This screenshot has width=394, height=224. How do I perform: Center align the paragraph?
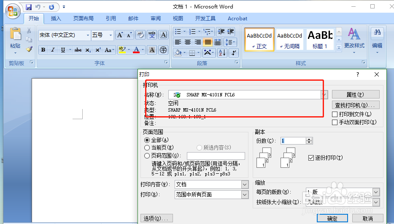coord(188,42)
